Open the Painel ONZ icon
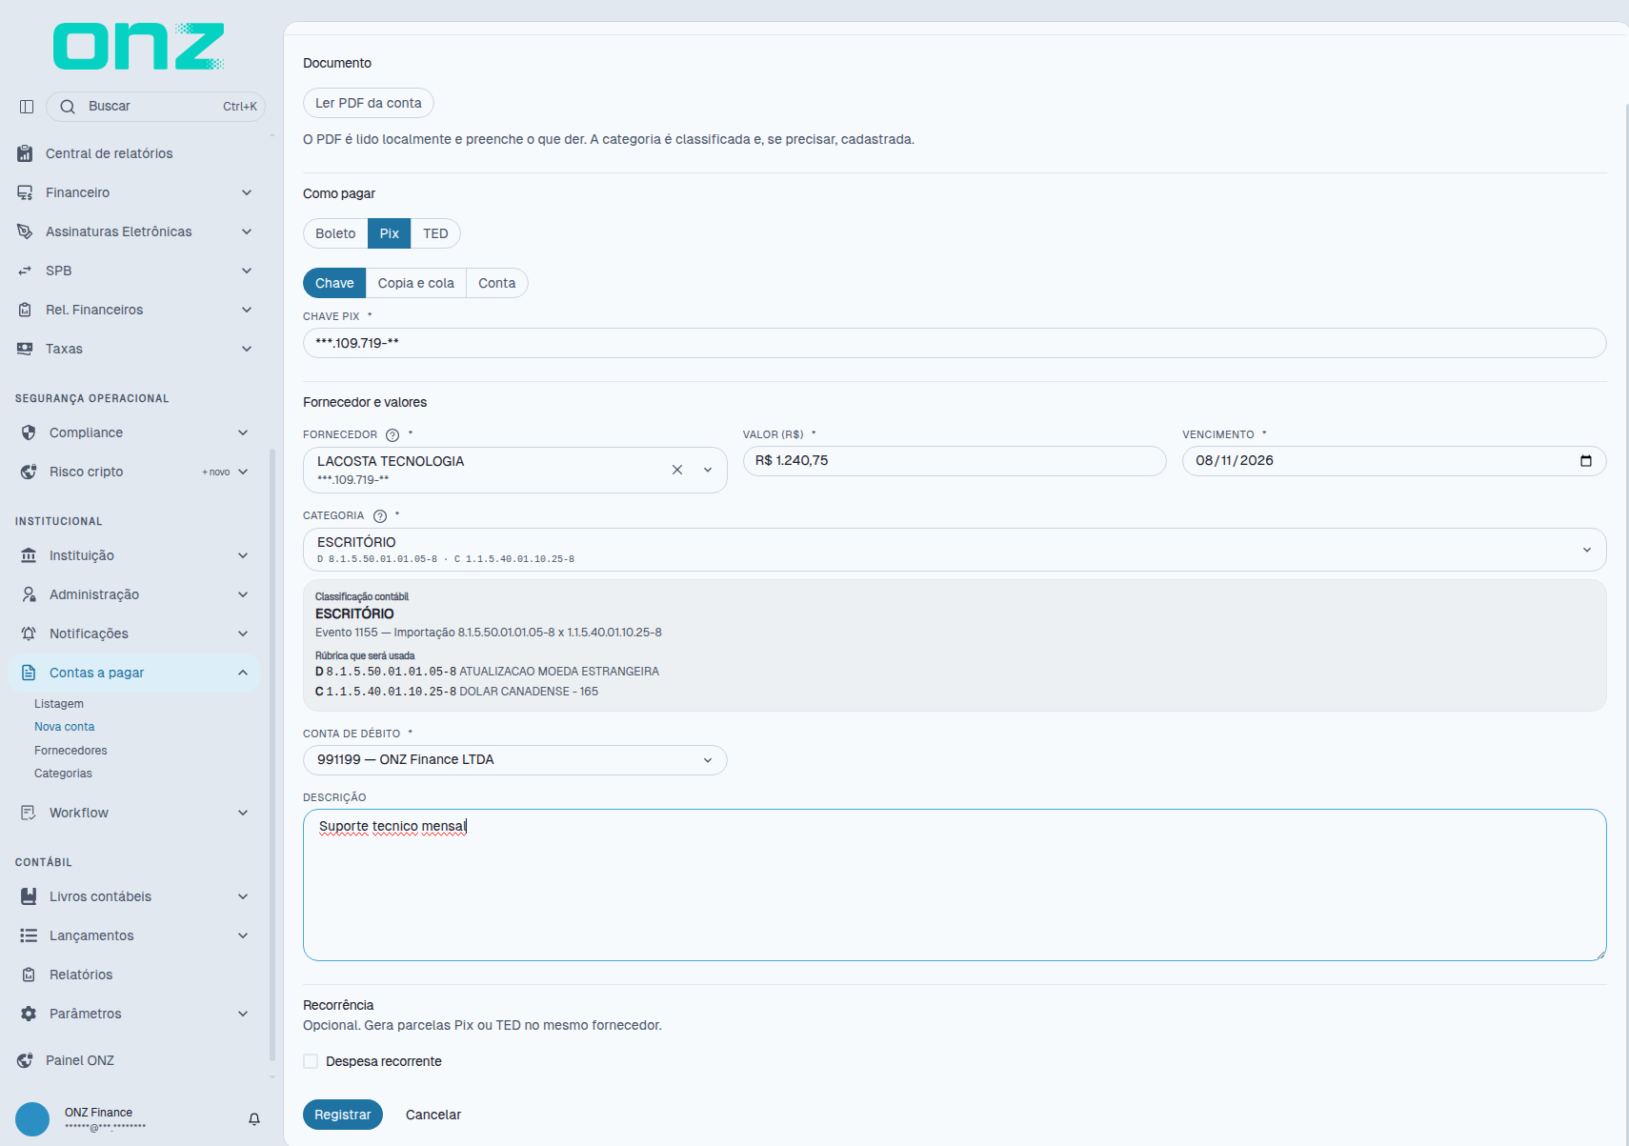 click(x=25, y=1060)
